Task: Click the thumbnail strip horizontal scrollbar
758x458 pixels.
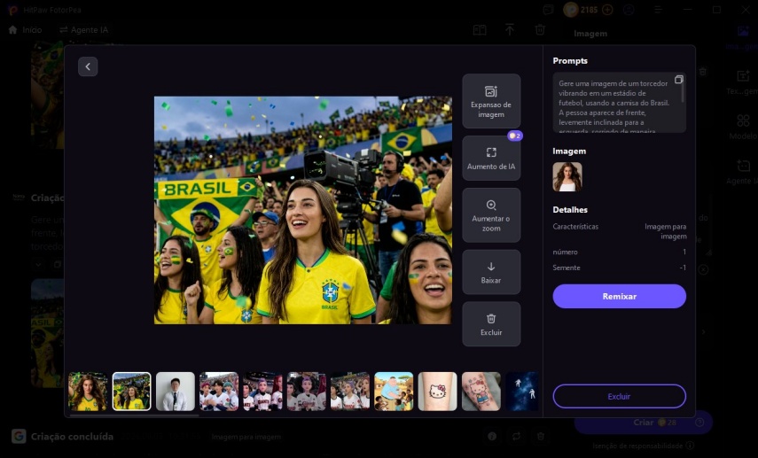Action: point(134,415)
